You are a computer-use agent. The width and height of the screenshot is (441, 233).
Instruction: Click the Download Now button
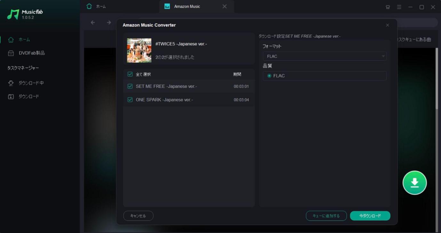(370, 216)
